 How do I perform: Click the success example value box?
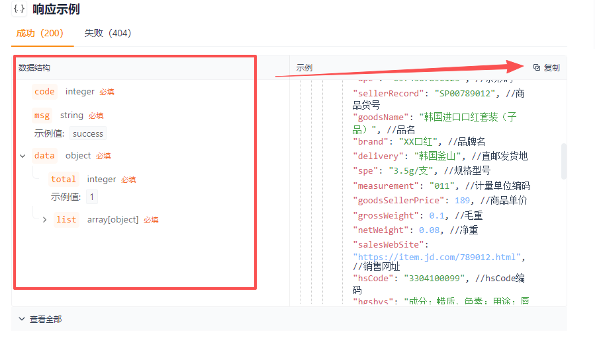coord(88,133)
